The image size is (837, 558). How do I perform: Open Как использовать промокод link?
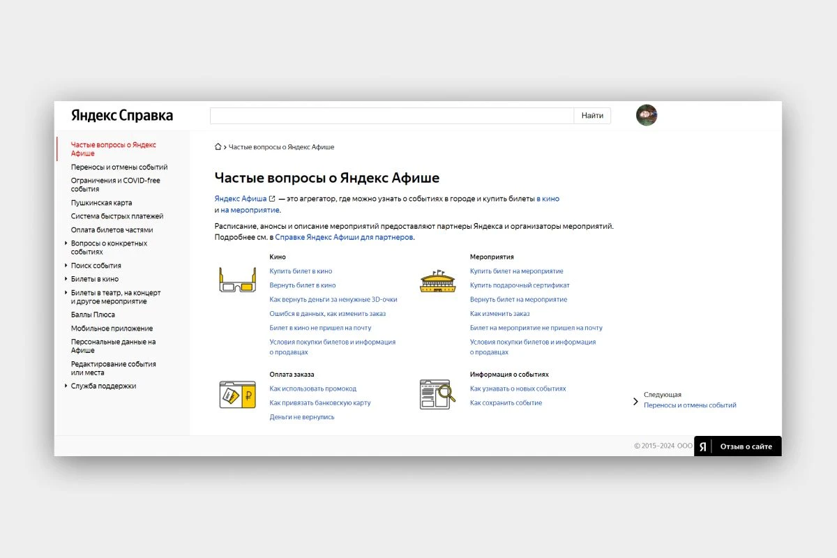(x=313, y=389)
